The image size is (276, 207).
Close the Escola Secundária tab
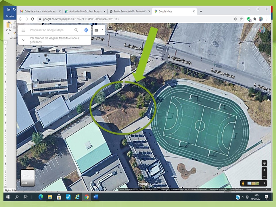click(149, 11)
